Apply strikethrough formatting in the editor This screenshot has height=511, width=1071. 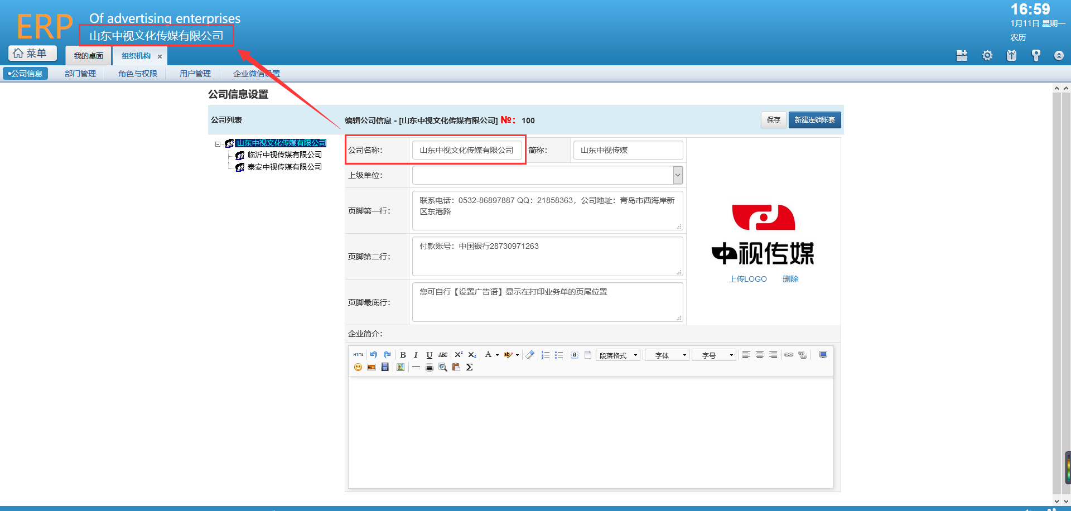tap(443, 355)
